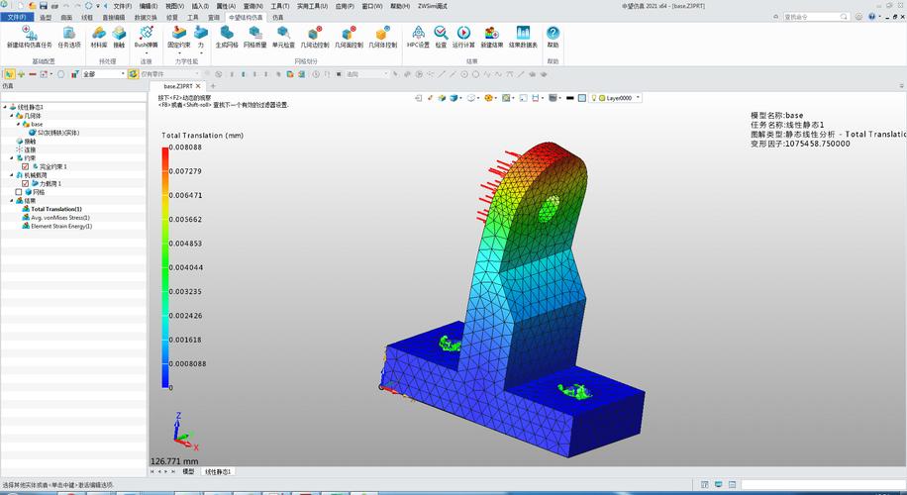Click the New file icon in quick access toolbar

(20, 6)
